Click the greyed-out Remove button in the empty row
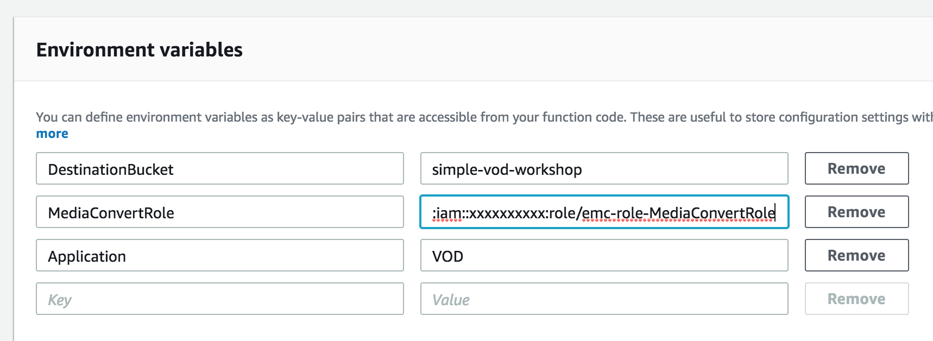Image resolution: width=933 pixels, height=341 pixels. click(856, 299)
